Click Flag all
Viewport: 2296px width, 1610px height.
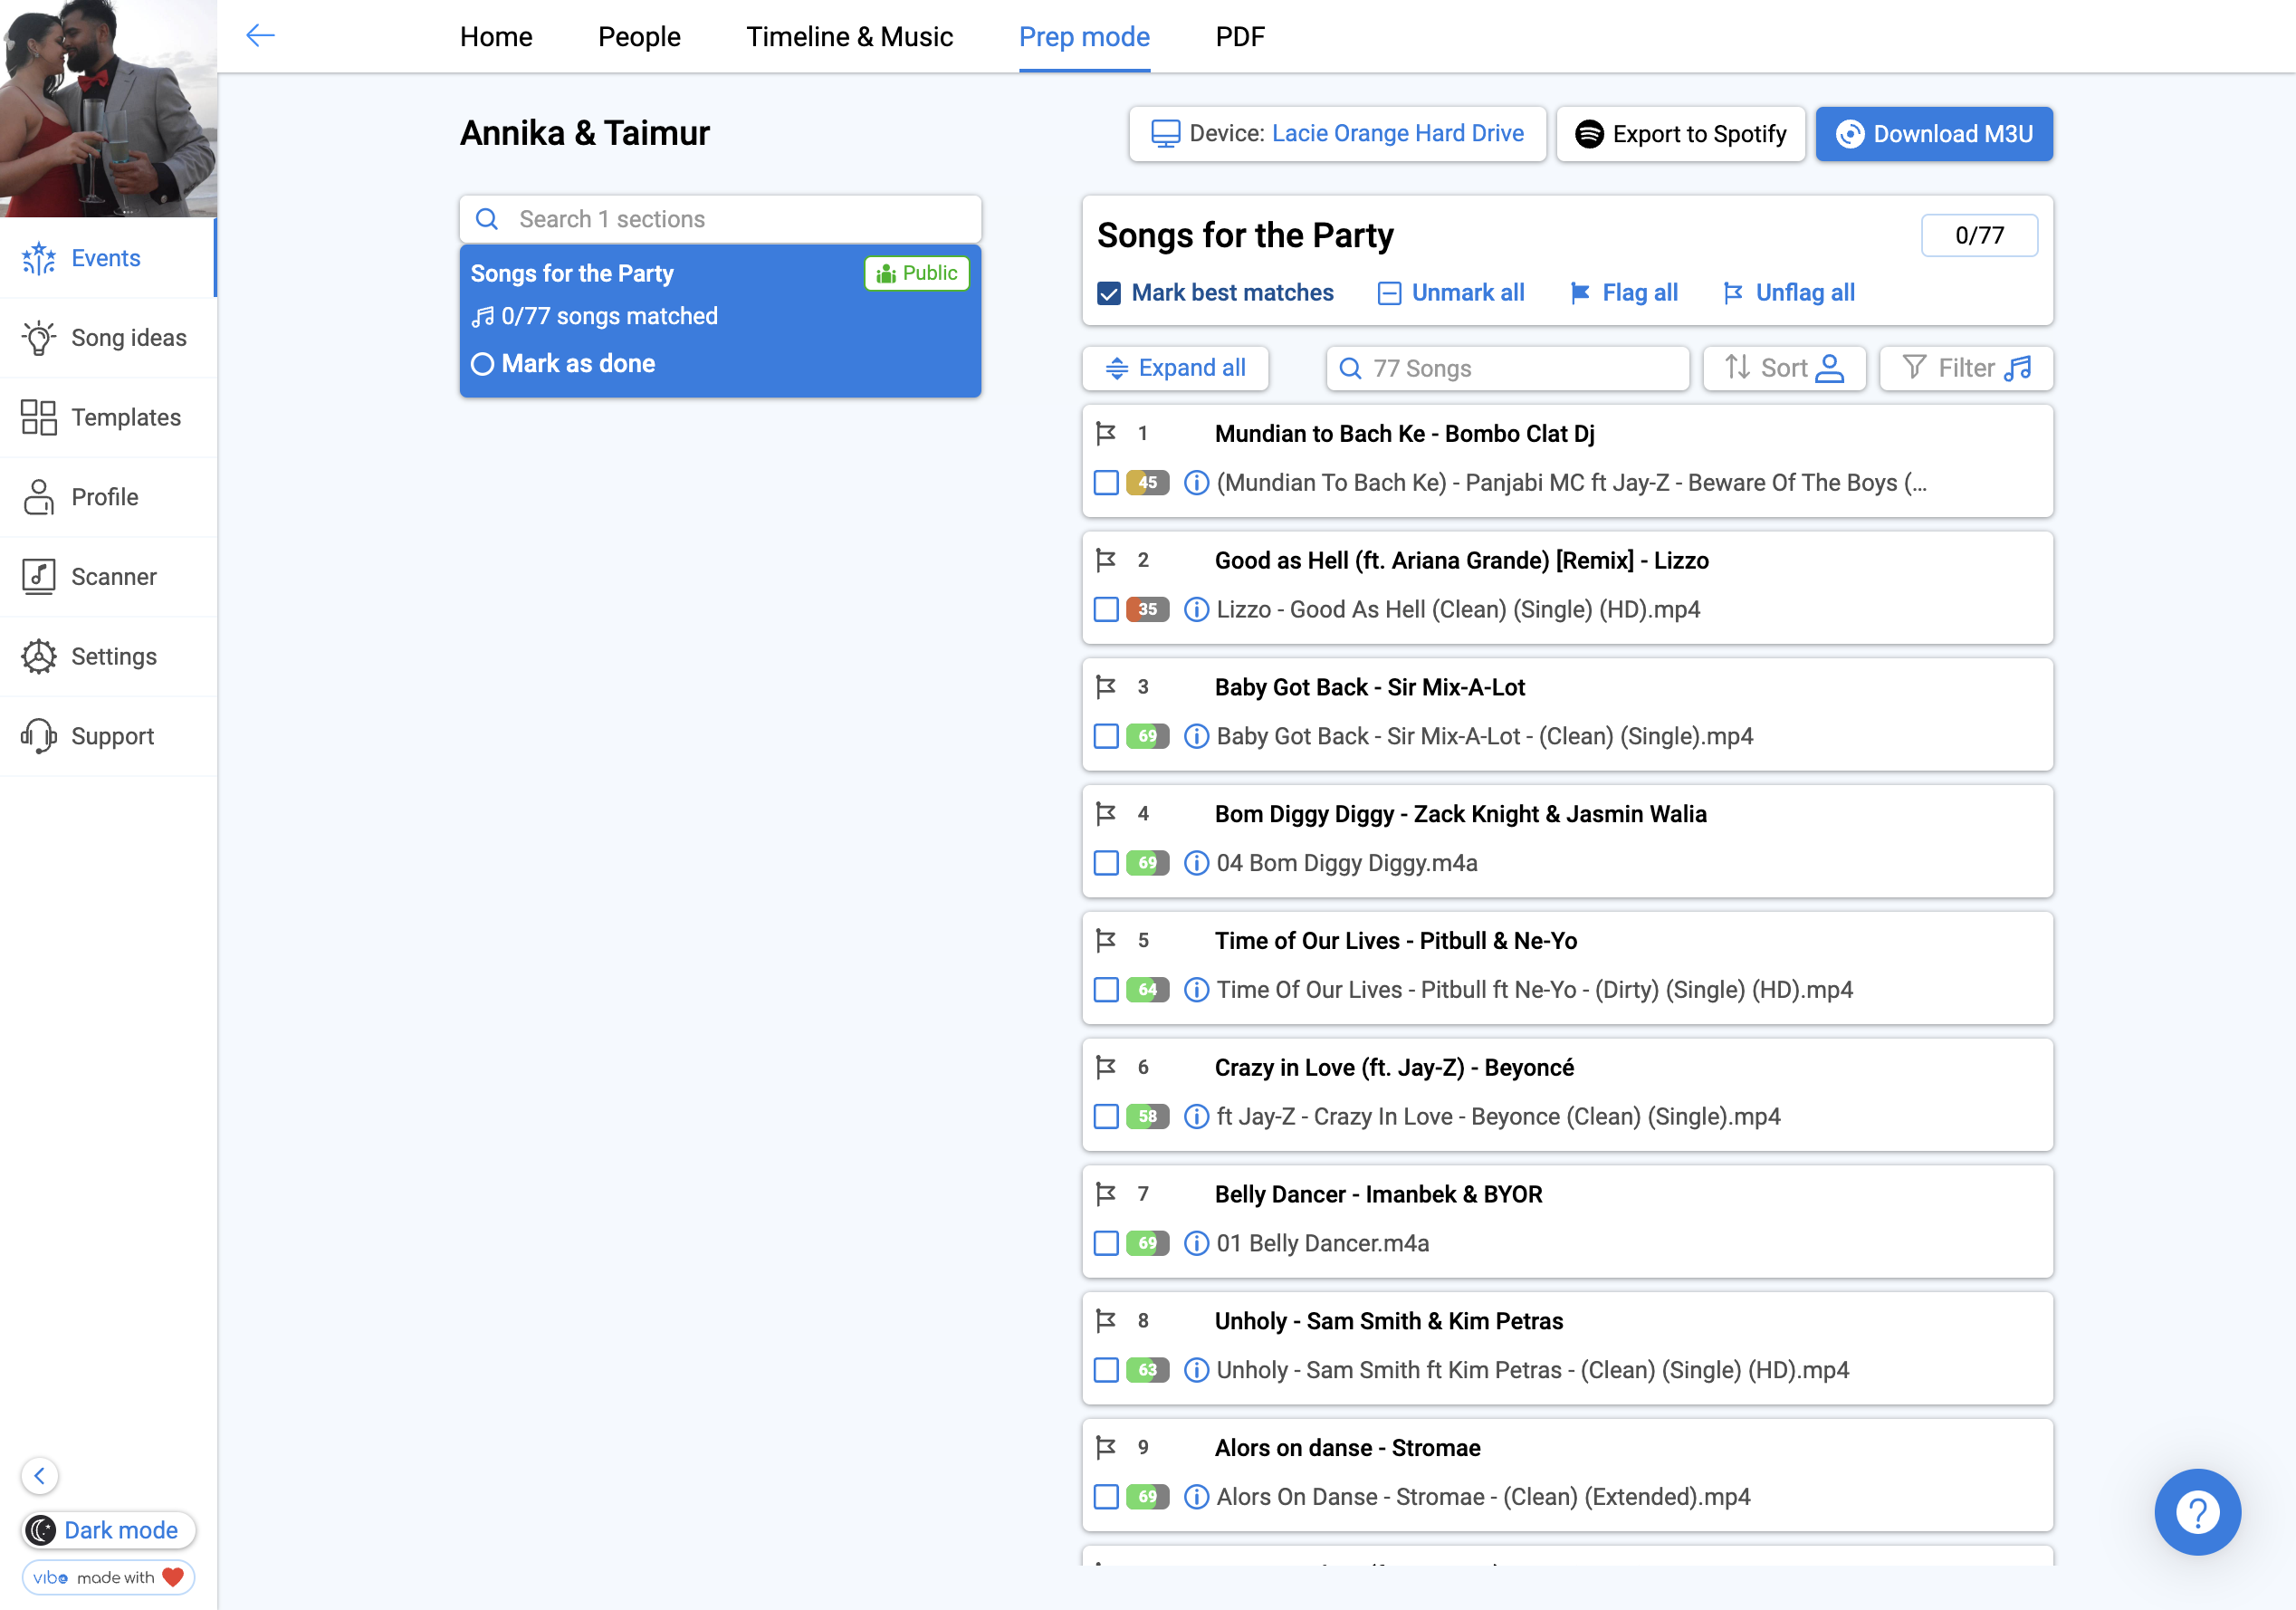click(1624, 293)
